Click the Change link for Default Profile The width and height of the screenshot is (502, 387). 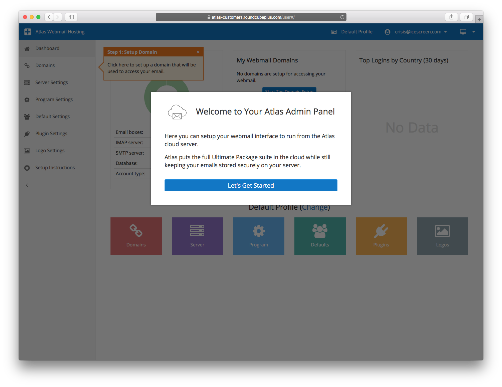click(315, 207)
